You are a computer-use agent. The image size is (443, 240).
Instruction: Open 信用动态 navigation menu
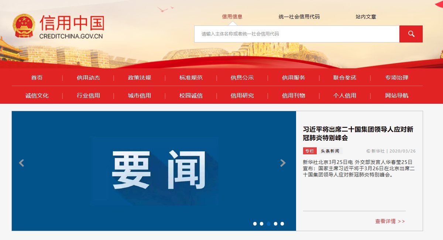click(88, 78)
